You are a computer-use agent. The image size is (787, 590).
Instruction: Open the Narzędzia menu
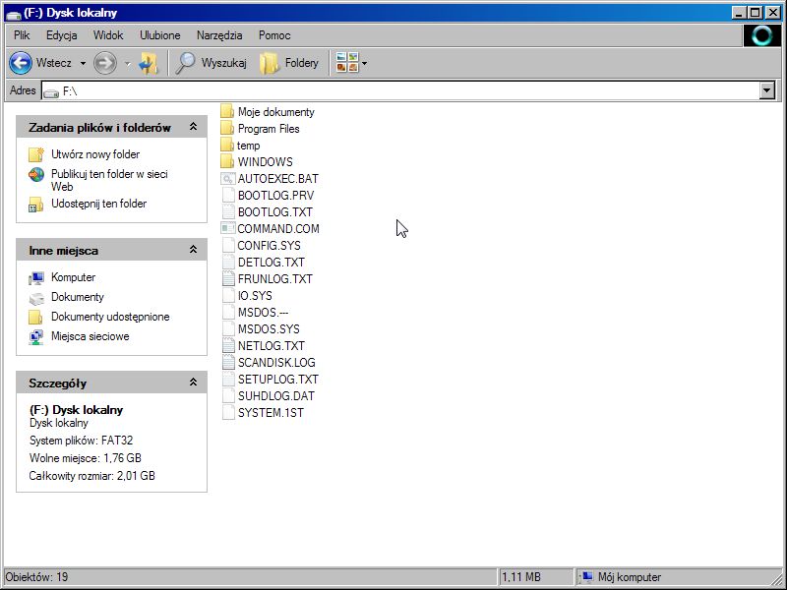pos(219,35)
